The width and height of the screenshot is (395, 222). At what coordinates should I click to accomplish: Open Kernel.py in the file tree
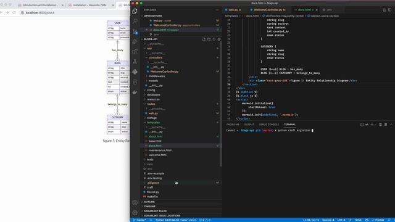point(152,192)
